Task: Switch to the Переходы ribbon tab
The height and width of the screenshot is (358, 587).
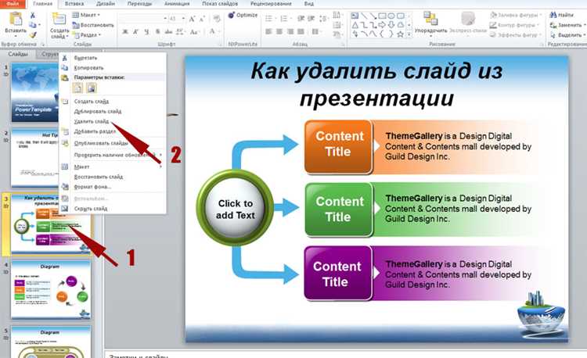Action: 139,4
